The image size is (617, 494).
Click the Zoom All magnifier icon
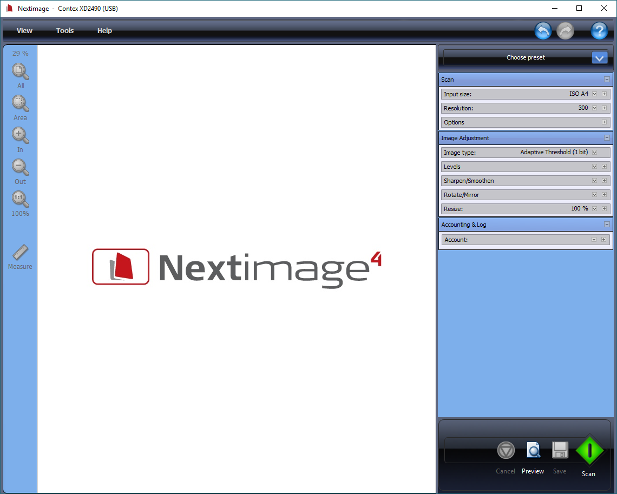click(x=20, y=71)
